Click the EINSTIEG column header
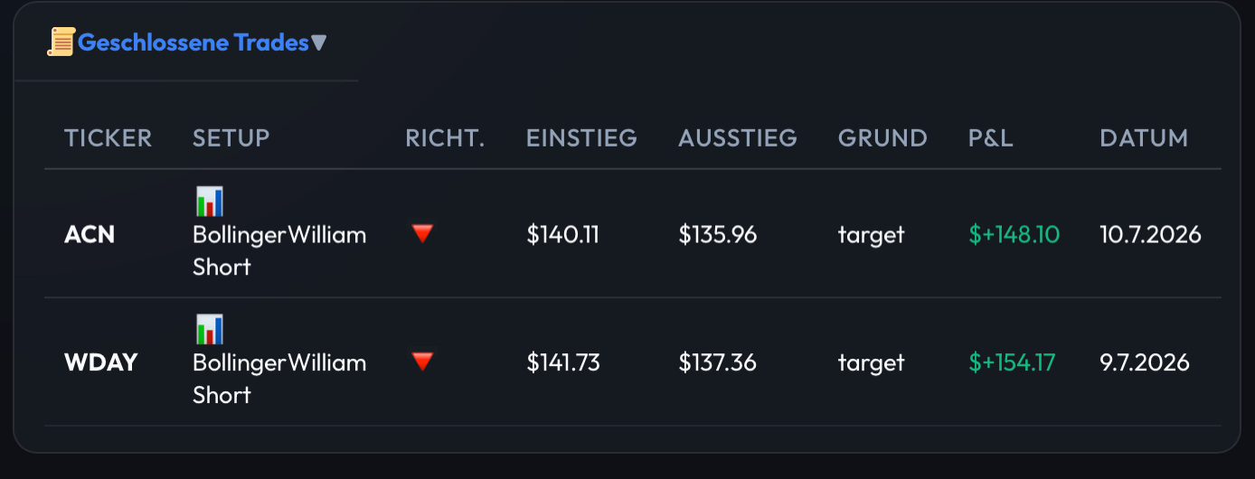Screen dimensions: 1255x479 [581, 138]
